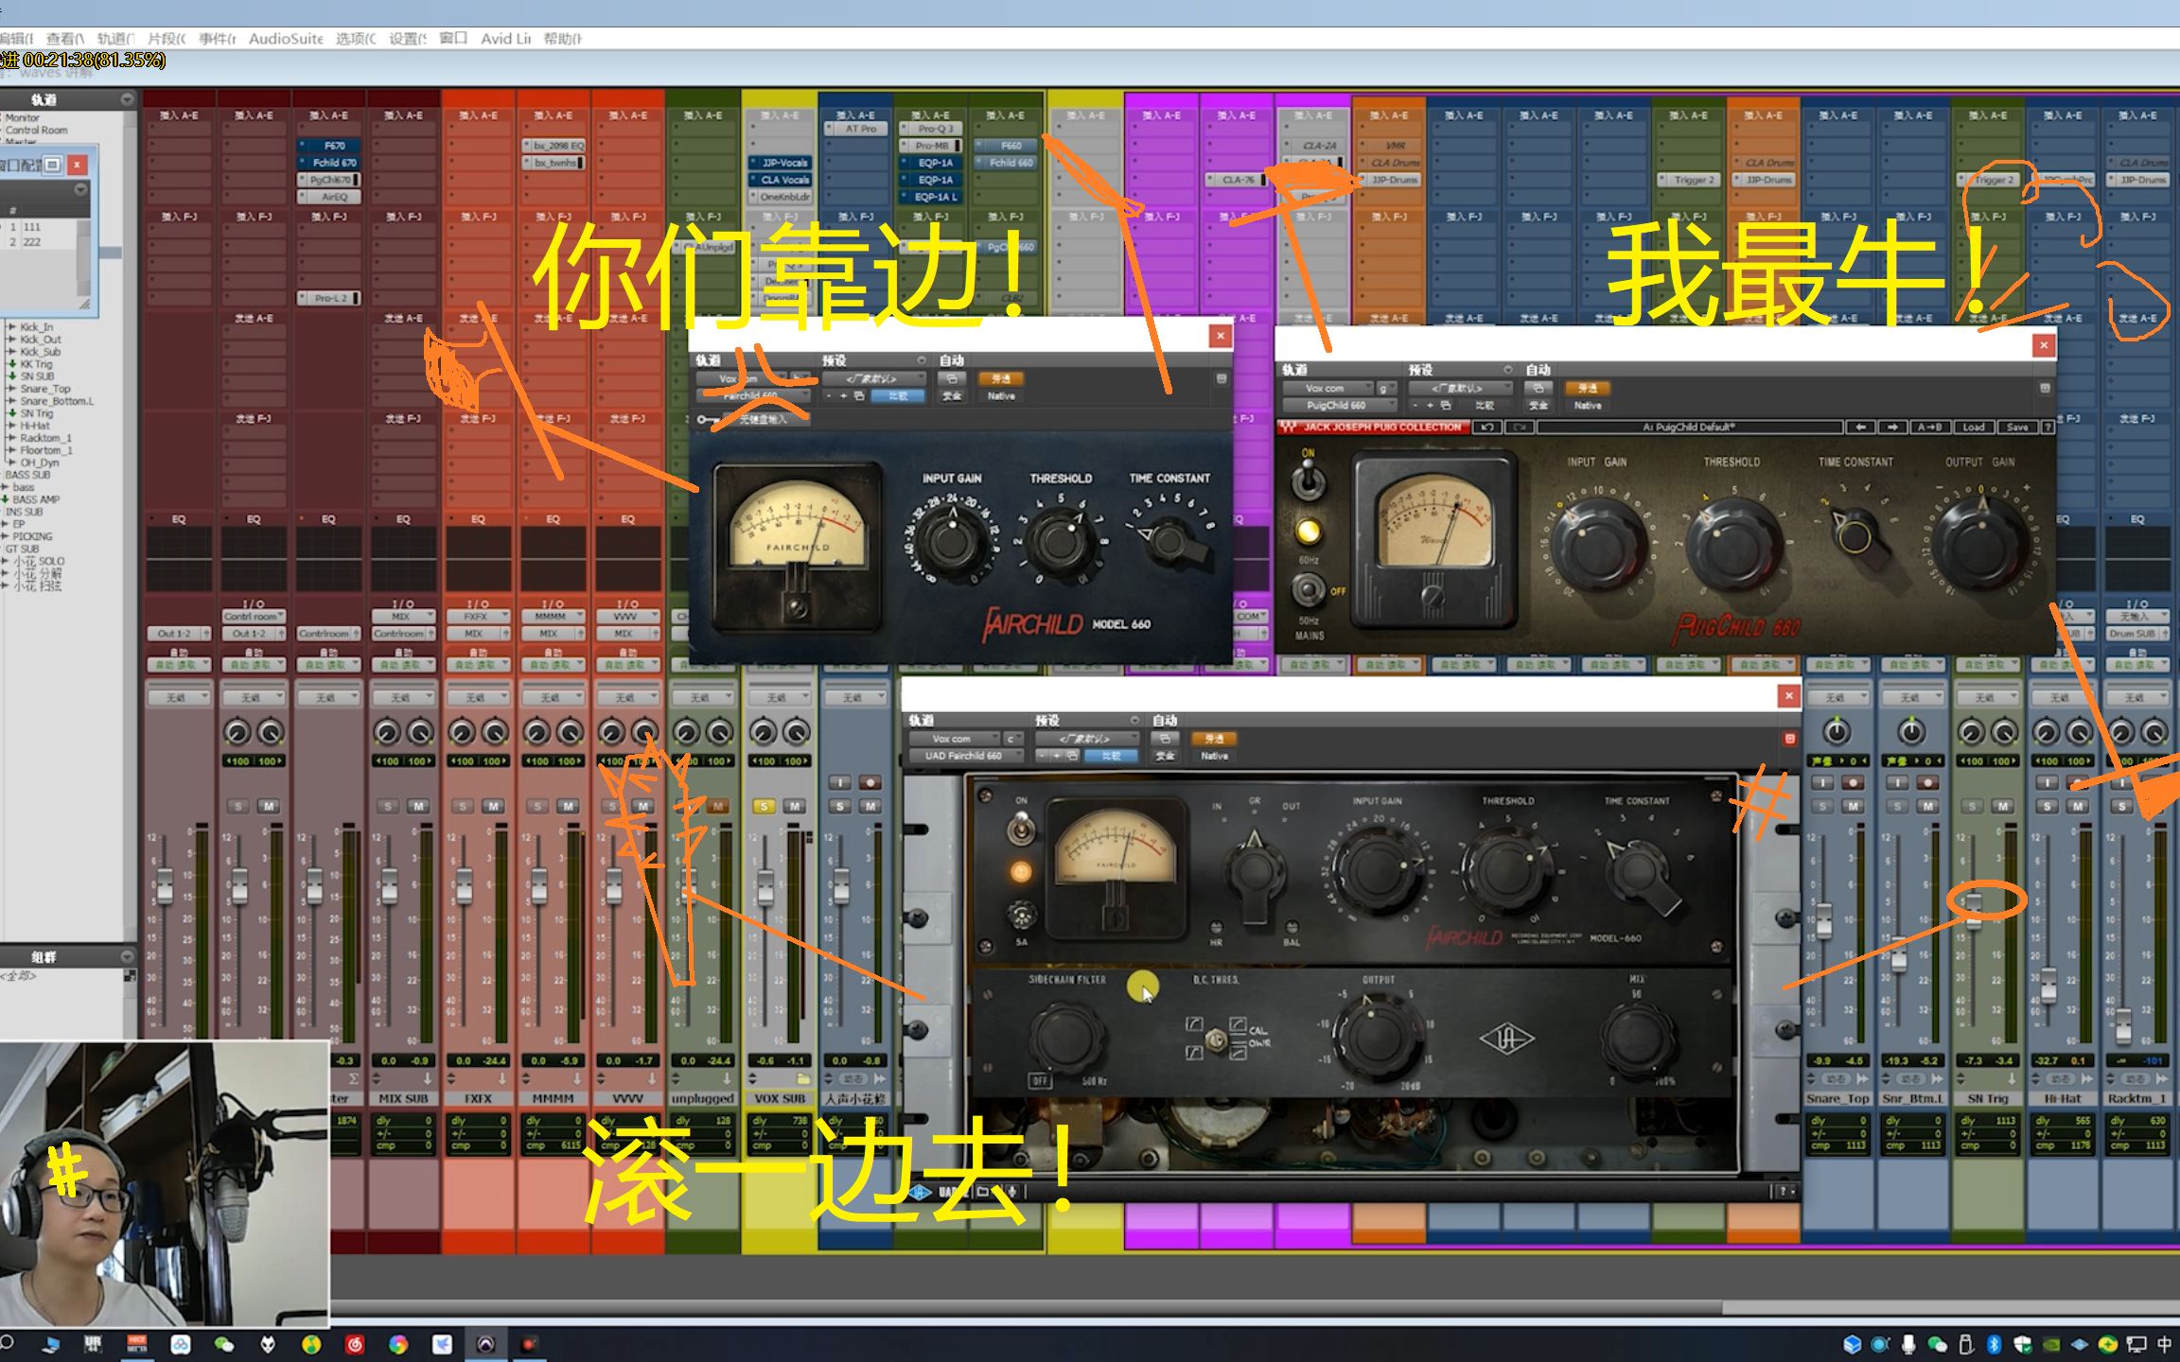Click the undo arrow in the PuigChild preset bar
2180x1362 pixels.
(1487, 428)
